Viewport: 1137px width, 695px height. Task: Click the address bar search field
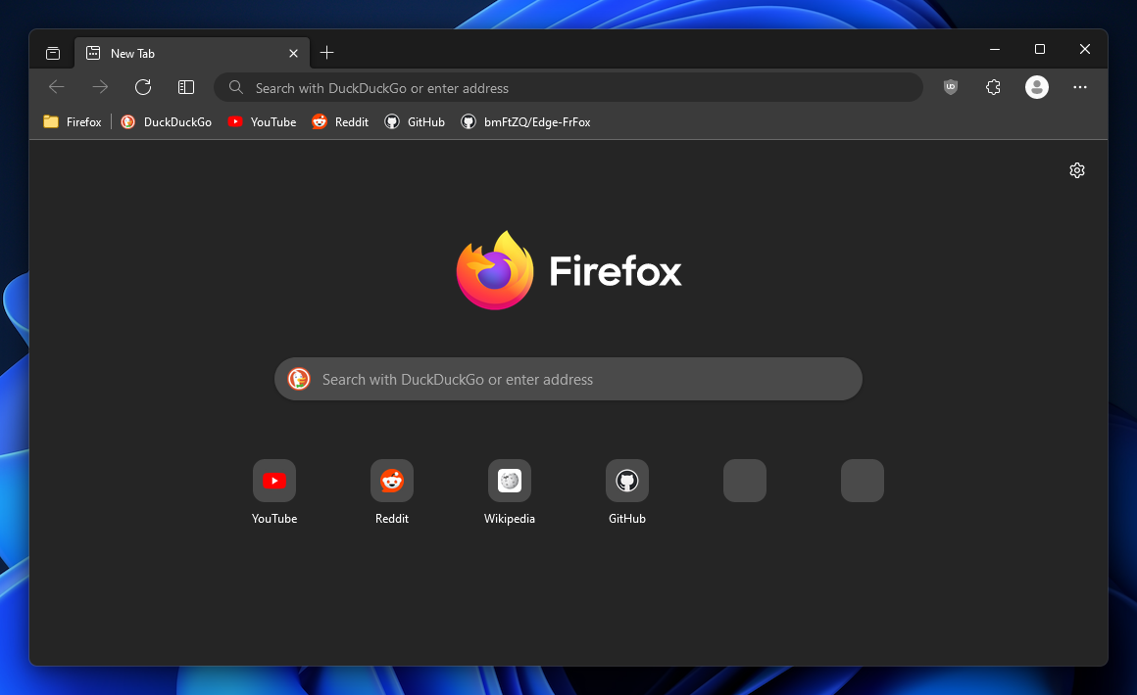point(568,87)
